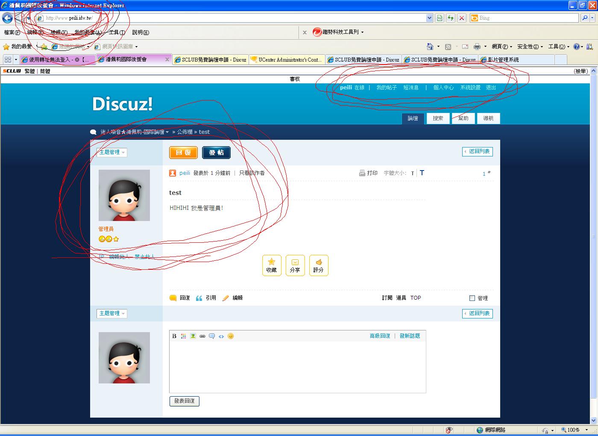Viewport: 598px width, 436px height.
Task: Select the 論壇 navigation tab
Action: 413,118
